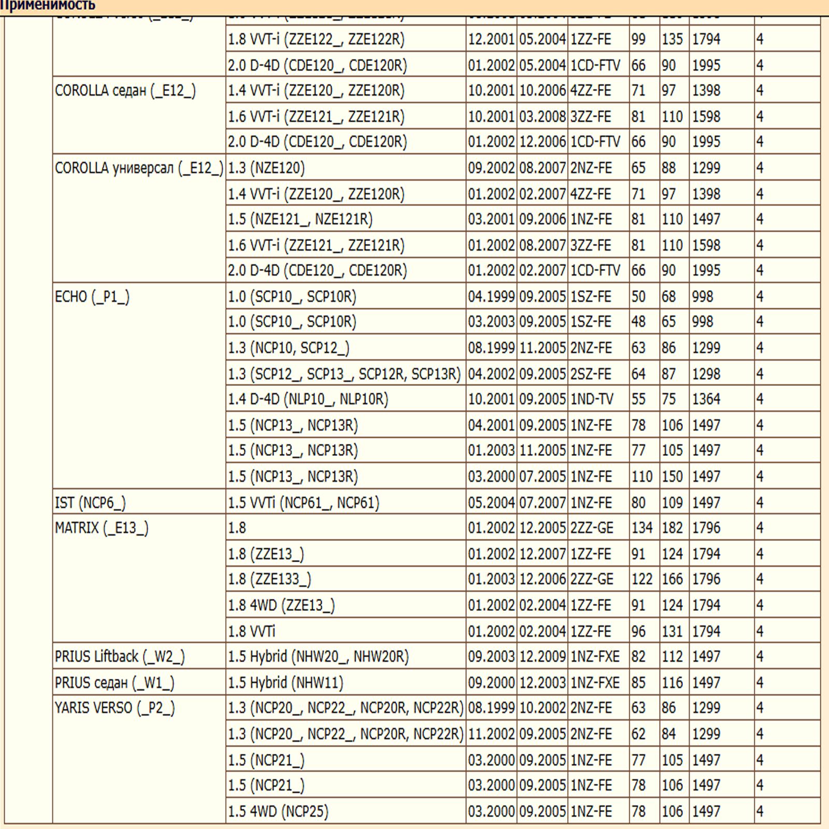The height and width of the screenshot is (829, 829).
Task: Select the MATRIX (_E13_) model cell
Action: tap(102, 528)
